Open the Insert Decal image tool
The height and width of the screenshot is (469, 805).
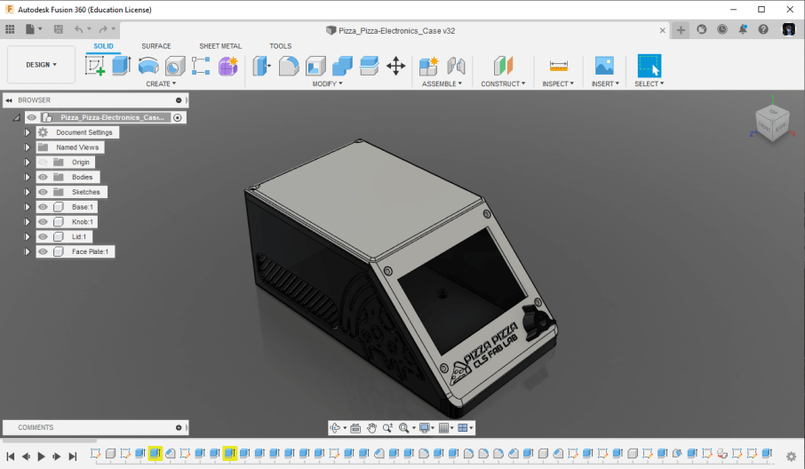(604, 66)
